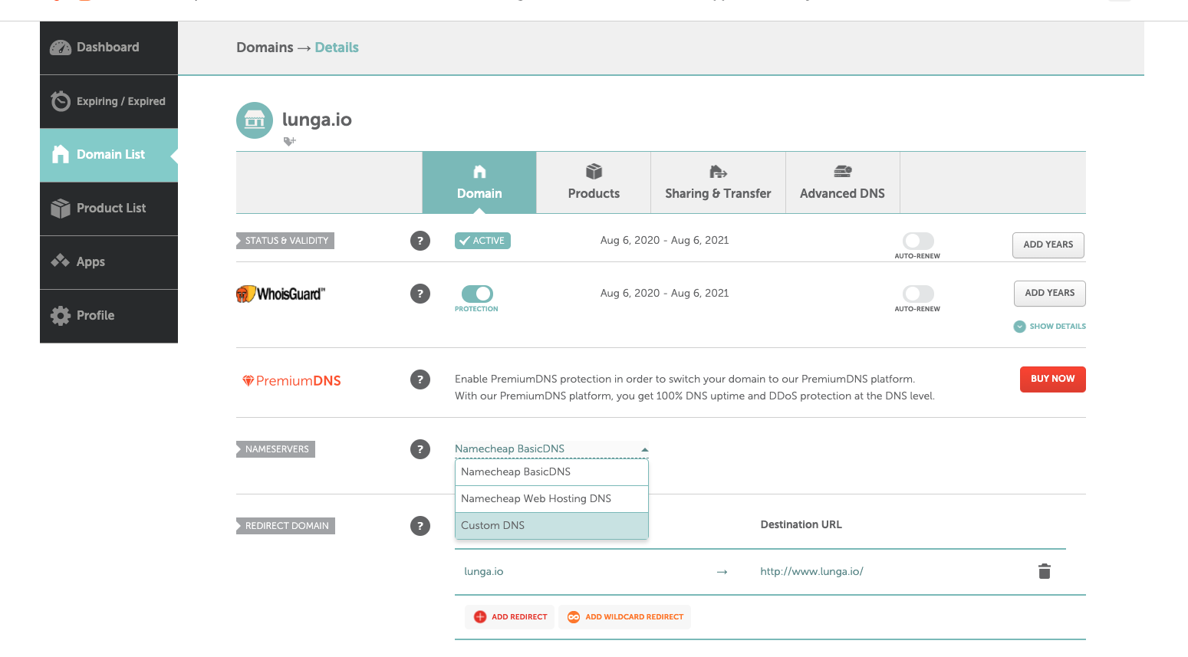This screenshot has height=657, width=1188.
Task: Switch to the Domain tab
Action: [479, 182]
